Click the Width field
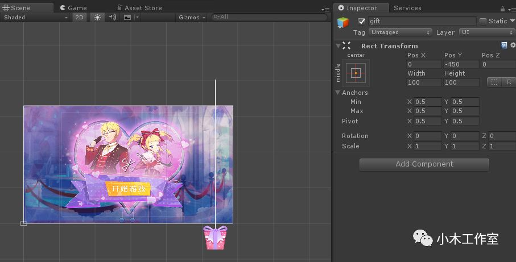Viewport: 516px width, 262px height. click(x=424, y=82)
